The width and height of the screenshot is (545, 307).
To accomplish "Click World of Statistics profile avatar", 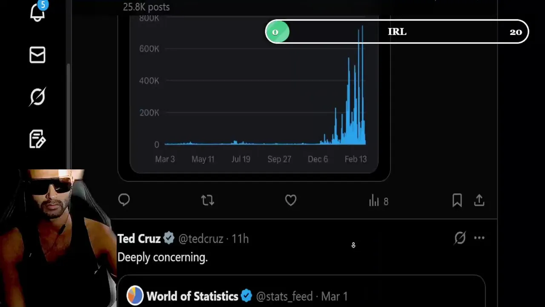I will (135, 296).
